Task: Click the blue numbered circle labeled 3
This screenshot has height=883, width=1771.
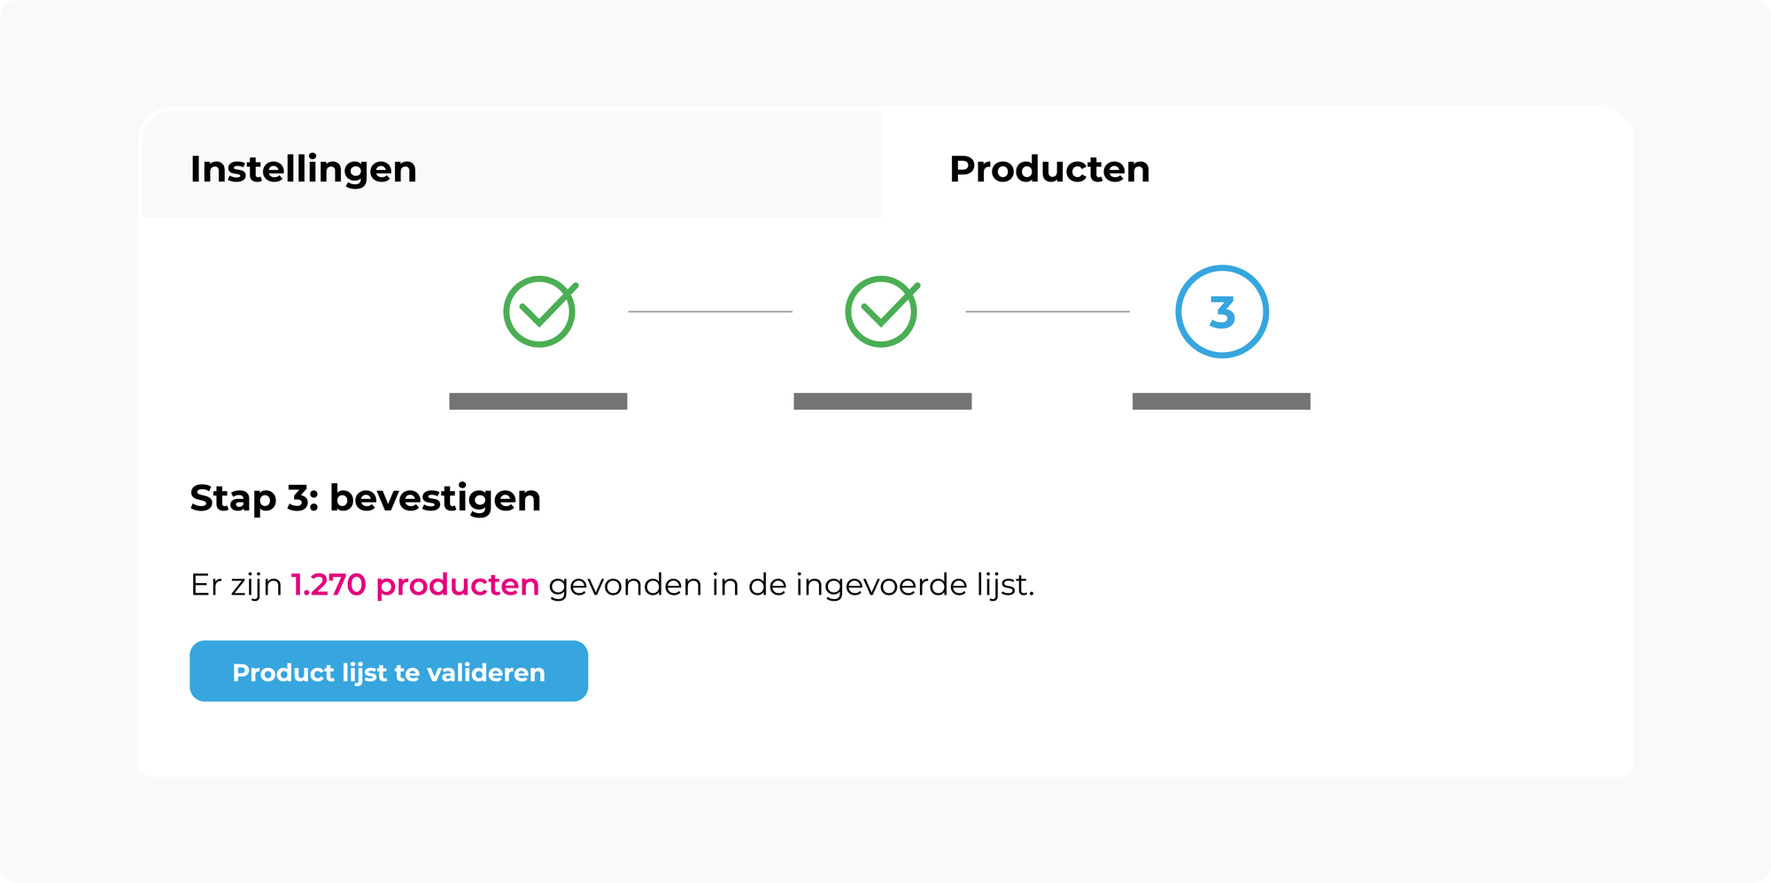Action: tap(1222, 311)
